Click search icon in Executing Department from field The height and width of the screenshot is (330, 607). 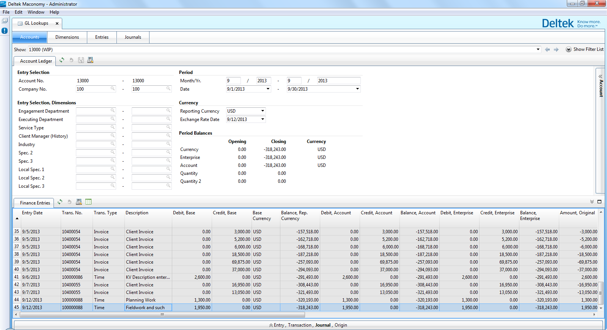[x=113, y=119]
